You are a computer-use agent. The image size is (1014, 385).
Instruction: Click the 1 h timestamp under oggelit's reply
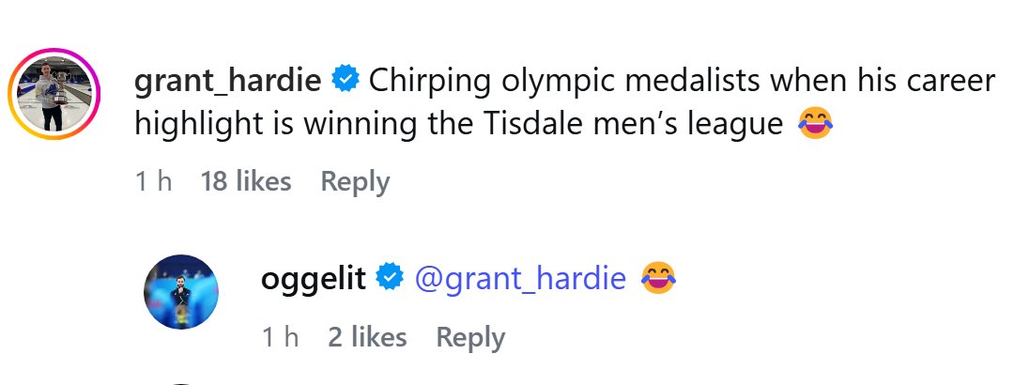(x=280, y=338)
